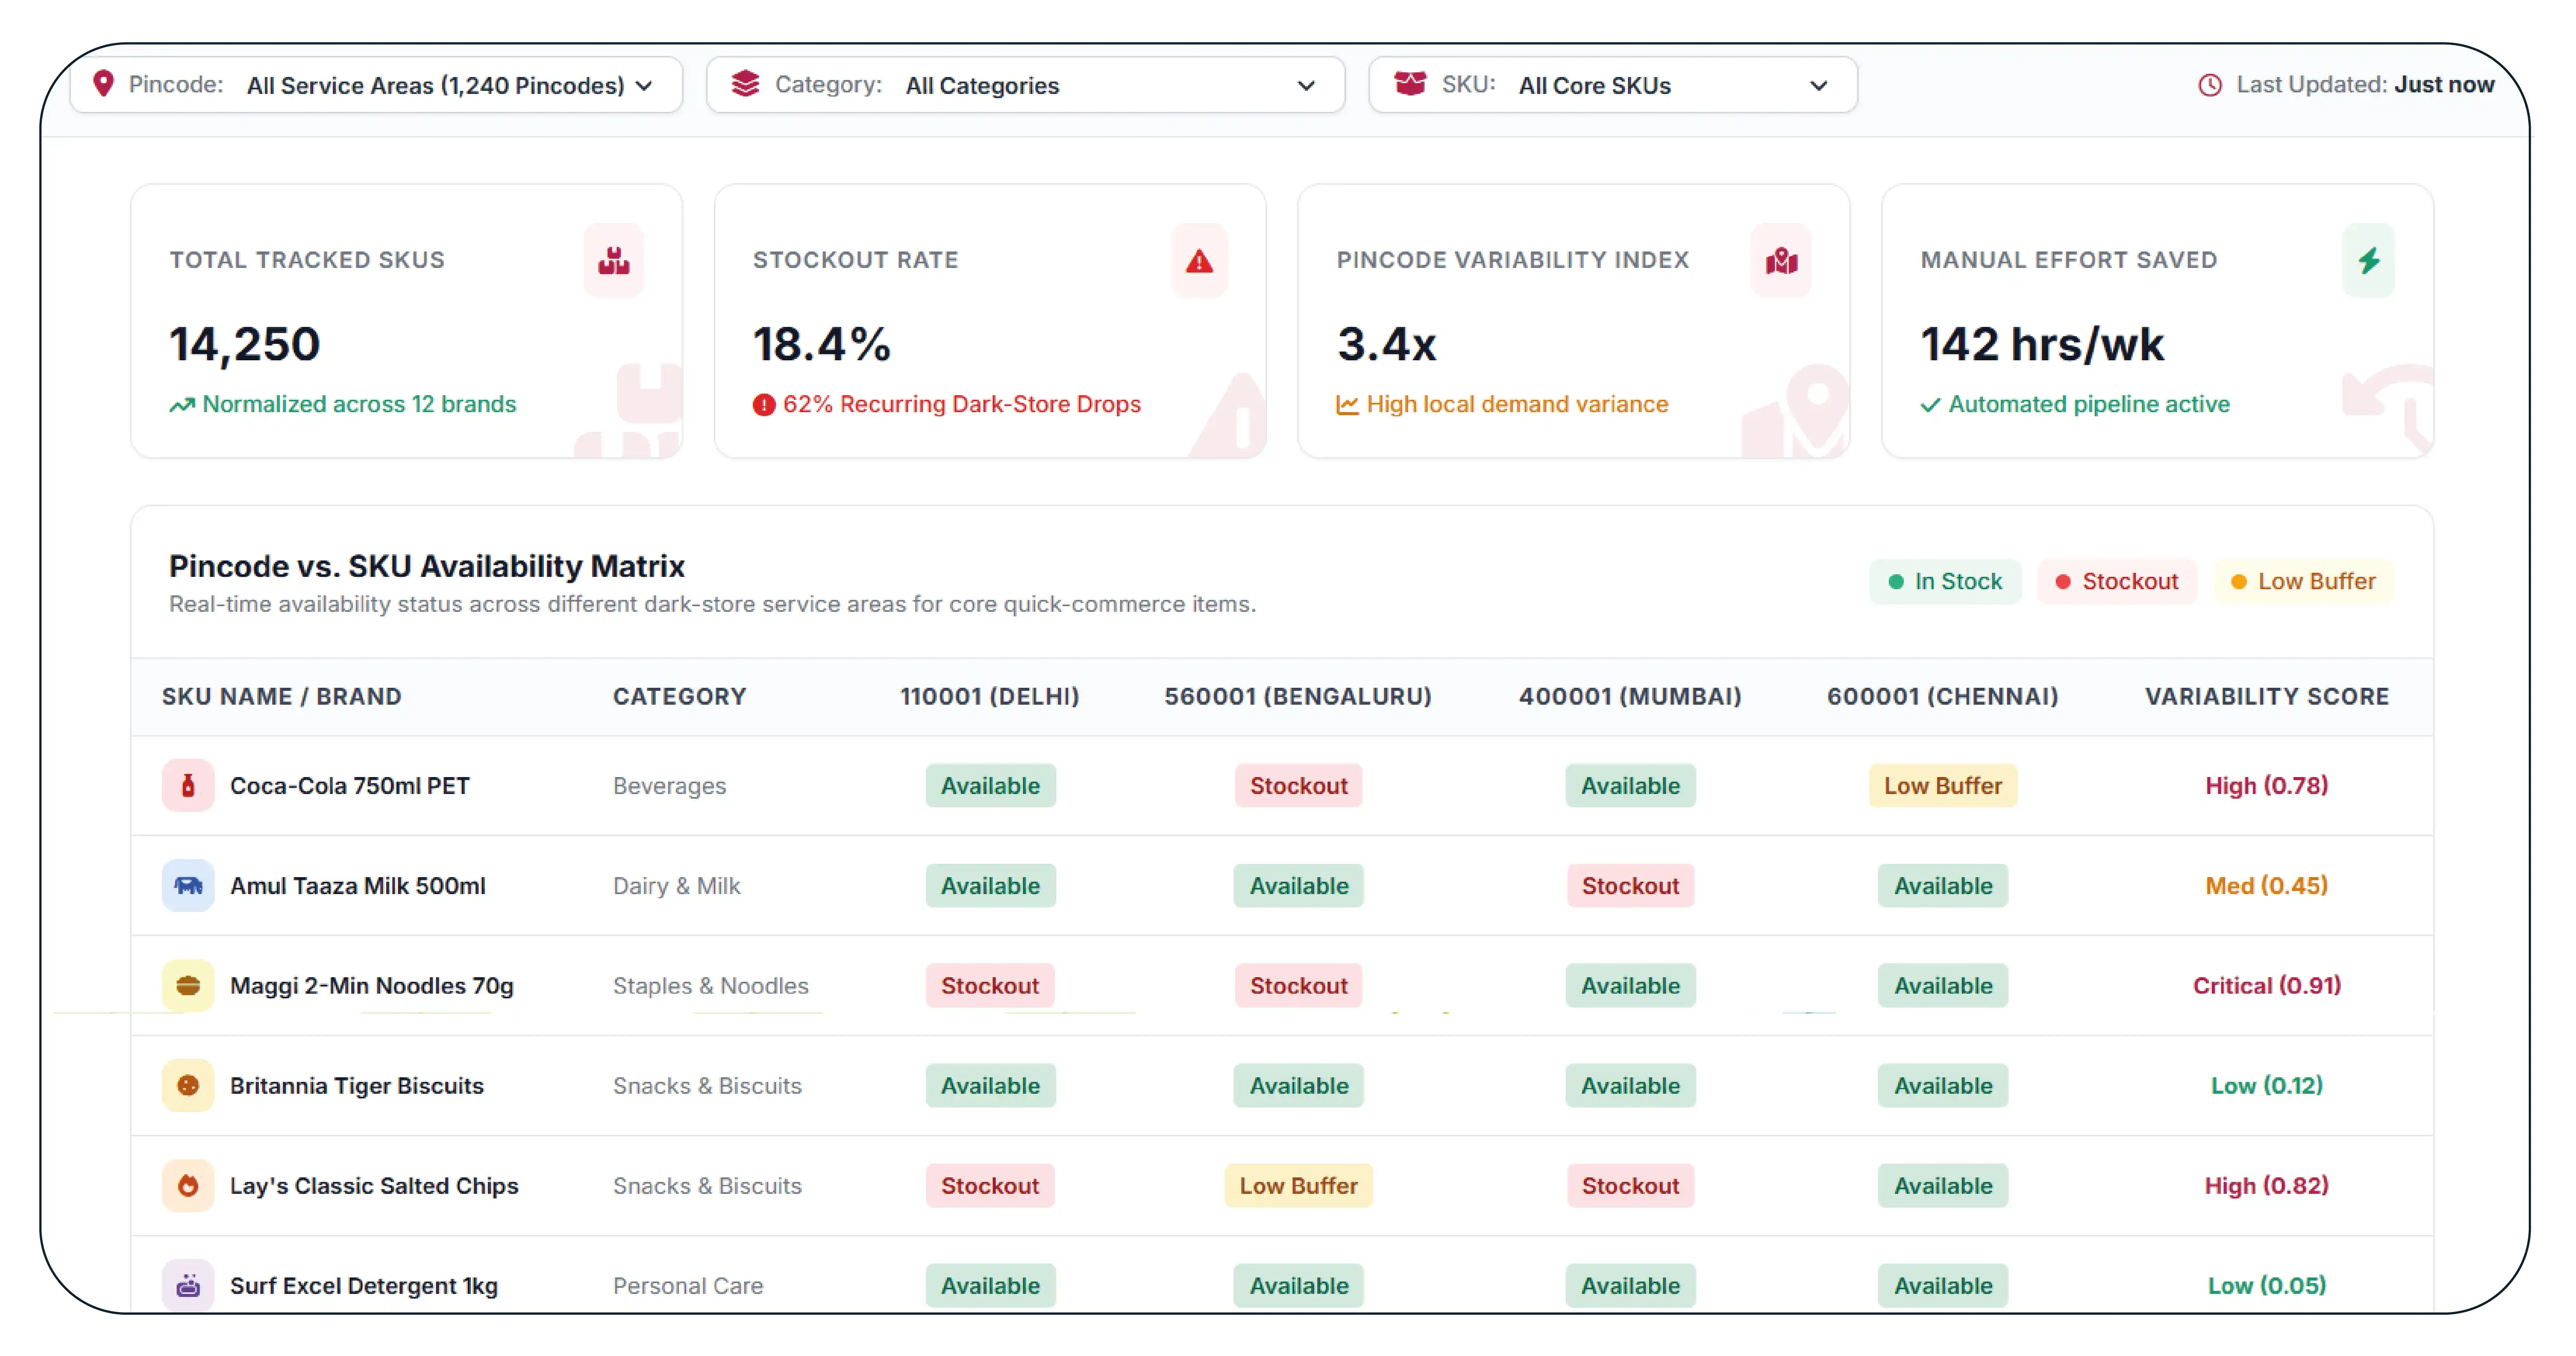Click the Lay's Classic Salted Chips product icon

[x=188, y=1185]
